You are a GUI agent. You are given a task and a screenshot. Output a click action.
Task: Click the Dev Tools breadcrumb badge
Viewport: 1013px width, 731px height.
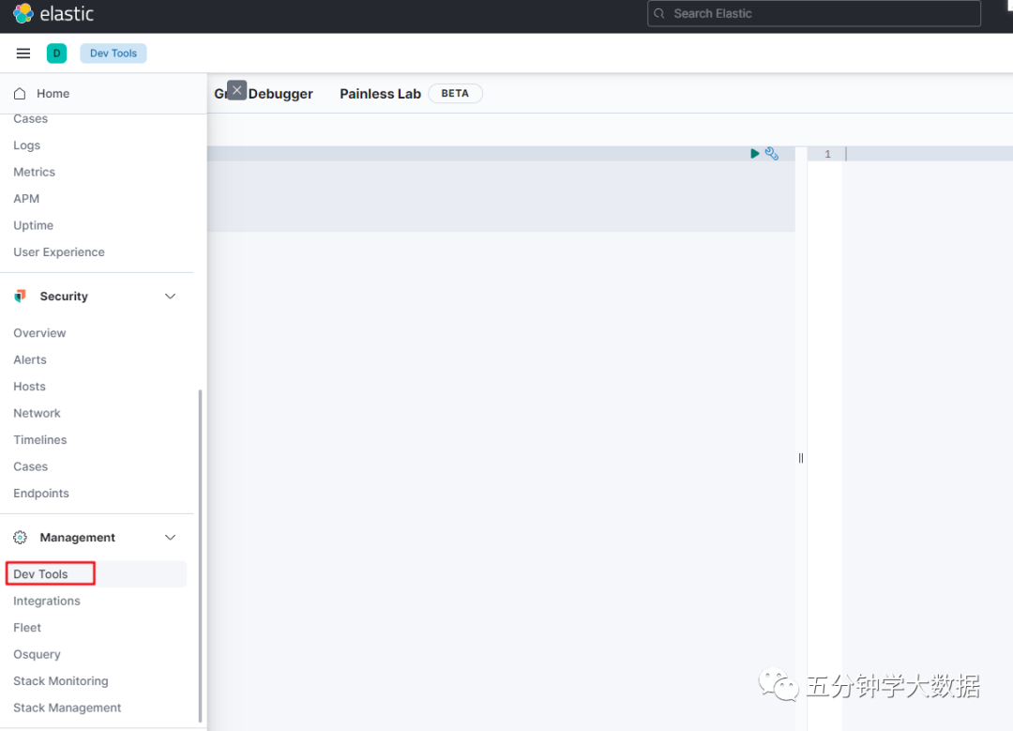tap(113, 53)
